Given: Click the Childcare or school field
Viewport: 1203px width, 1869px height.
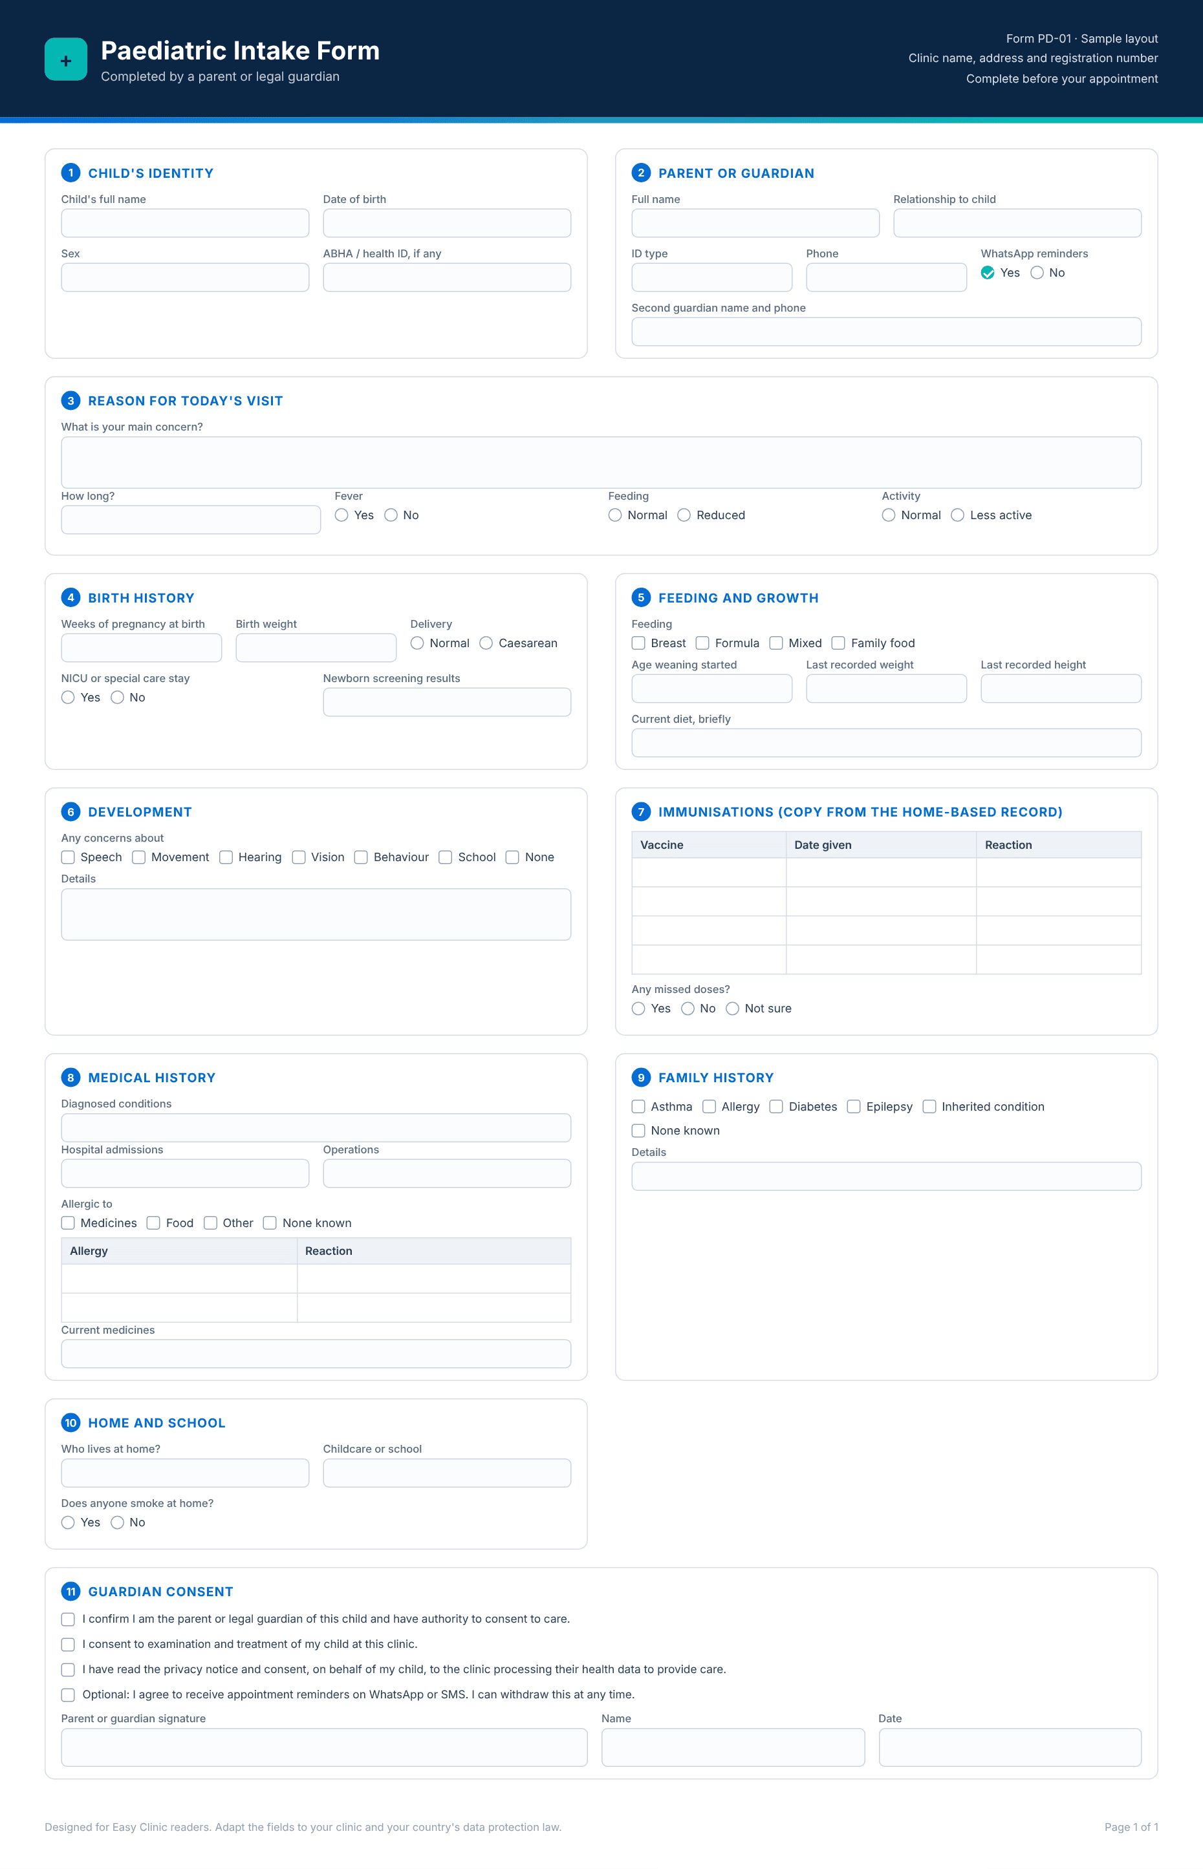Looking at the screenshot, I should point(447,1473).
